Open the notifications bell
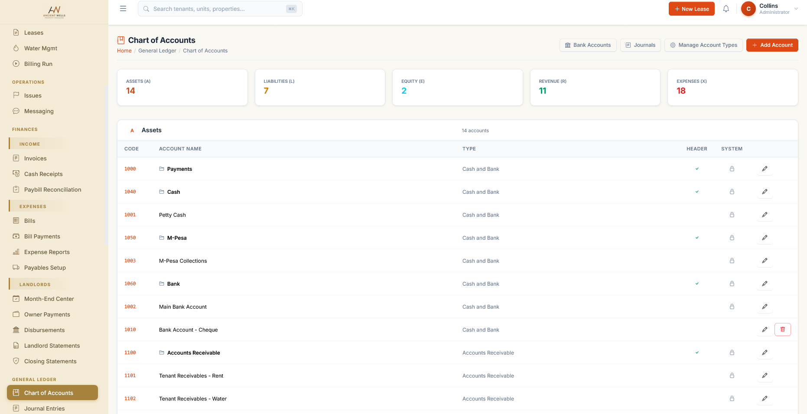The width and height of the screenshot is (807, 414). 726,9
